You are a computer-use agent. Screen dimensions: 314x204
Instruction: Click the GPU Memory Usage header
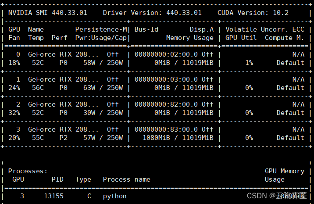[x=285, y=175]
